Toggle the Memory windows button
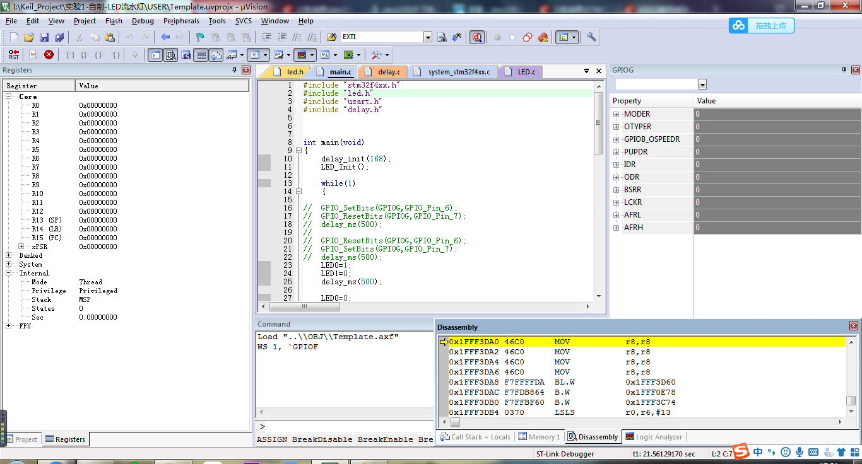This screenshot has height=464, width=862. [x=254, y=55]
